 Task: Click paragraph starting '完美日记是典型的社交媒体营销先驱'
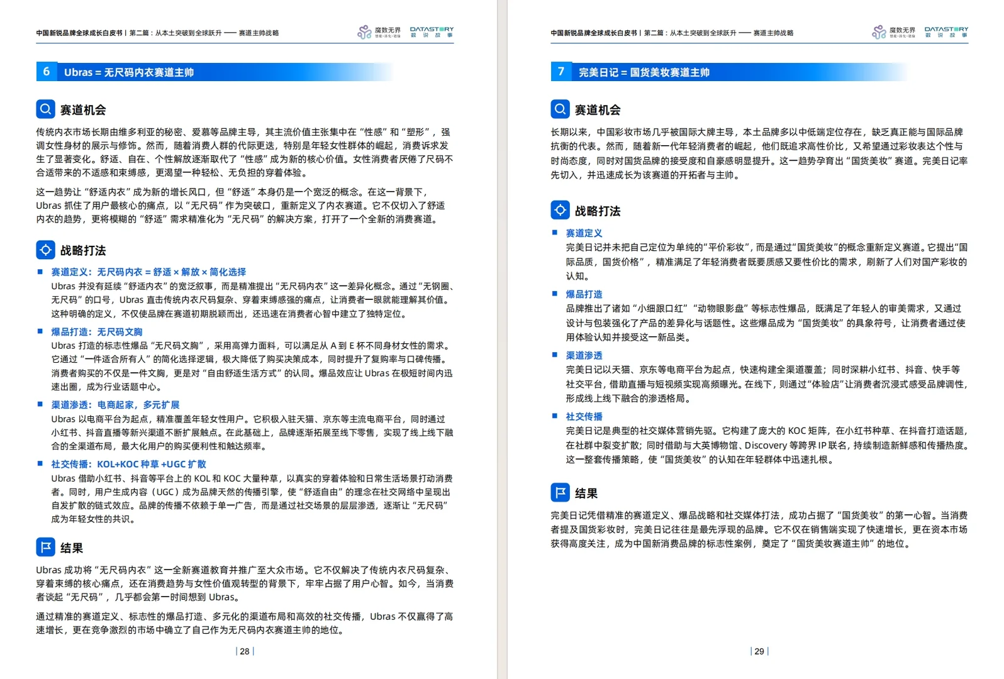(x=767, y=445)
